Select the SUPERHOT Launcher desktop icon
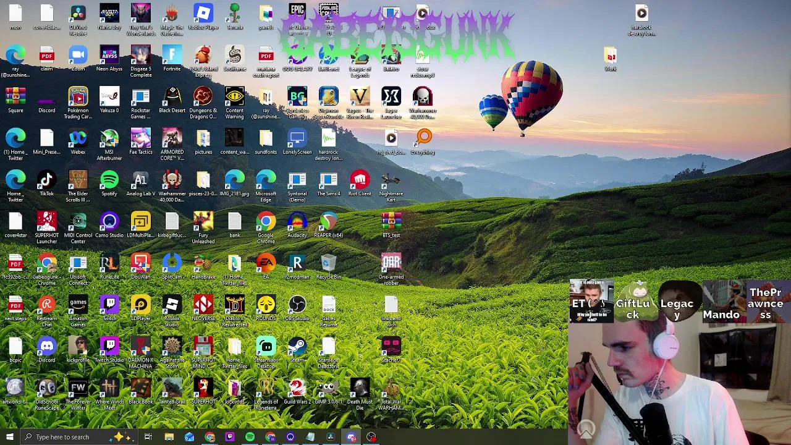Image resolution: width=791 pixels, height=445 pixels. point(46,228)
